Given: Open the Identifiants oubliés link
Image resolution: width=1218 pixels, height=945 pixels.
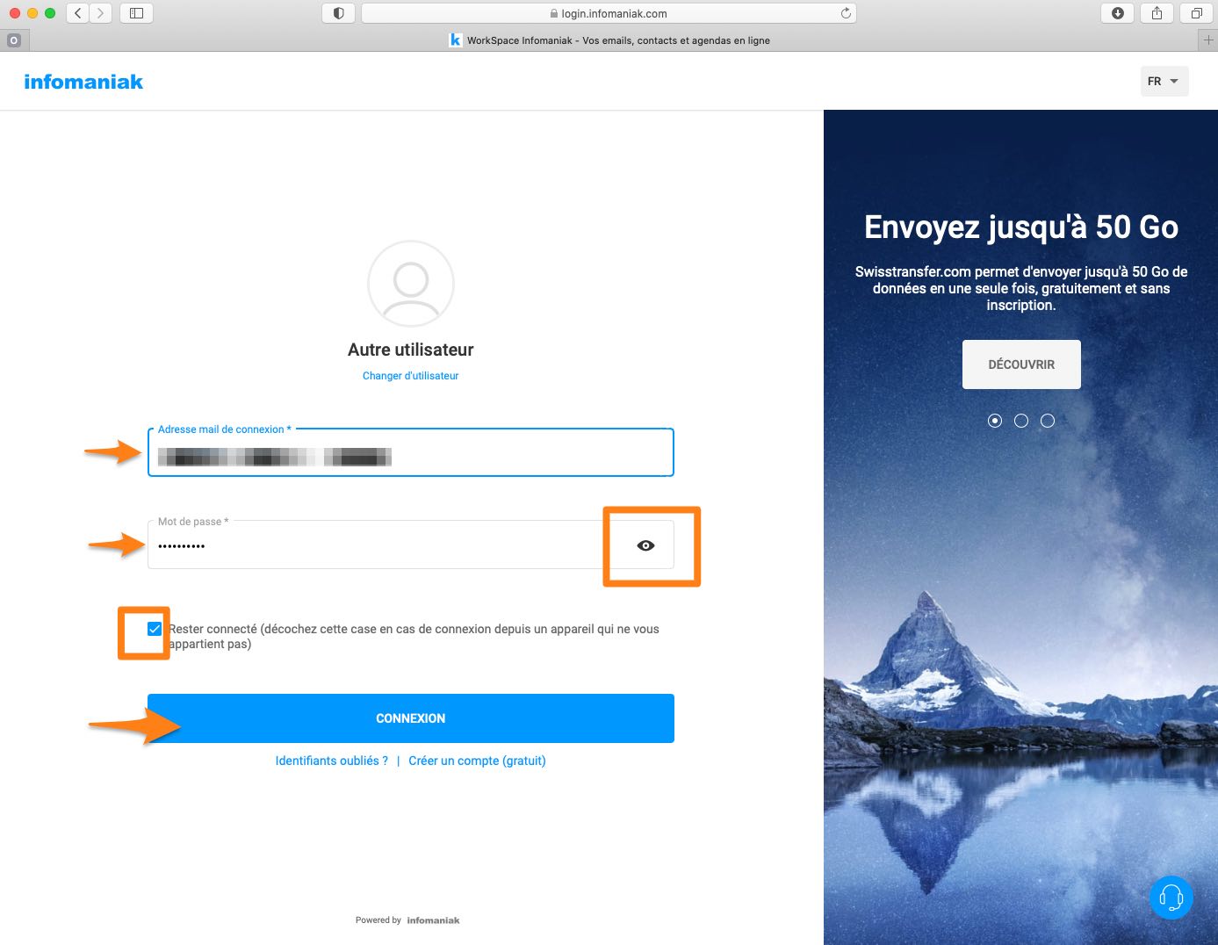Looking at the screenshot, I should point(332,761).
